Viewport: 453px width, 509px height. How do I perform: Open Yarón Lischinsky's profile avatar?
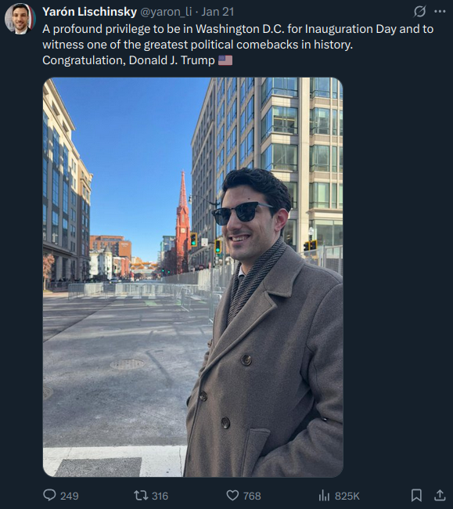pos(20,19)
